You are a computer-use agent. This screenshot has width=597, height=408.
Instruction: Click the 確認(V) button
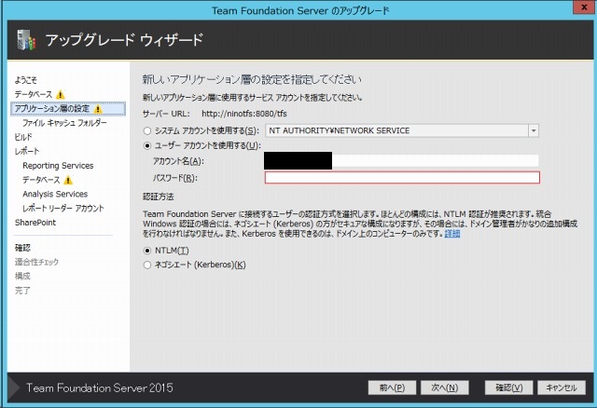(x=508, y=388)
